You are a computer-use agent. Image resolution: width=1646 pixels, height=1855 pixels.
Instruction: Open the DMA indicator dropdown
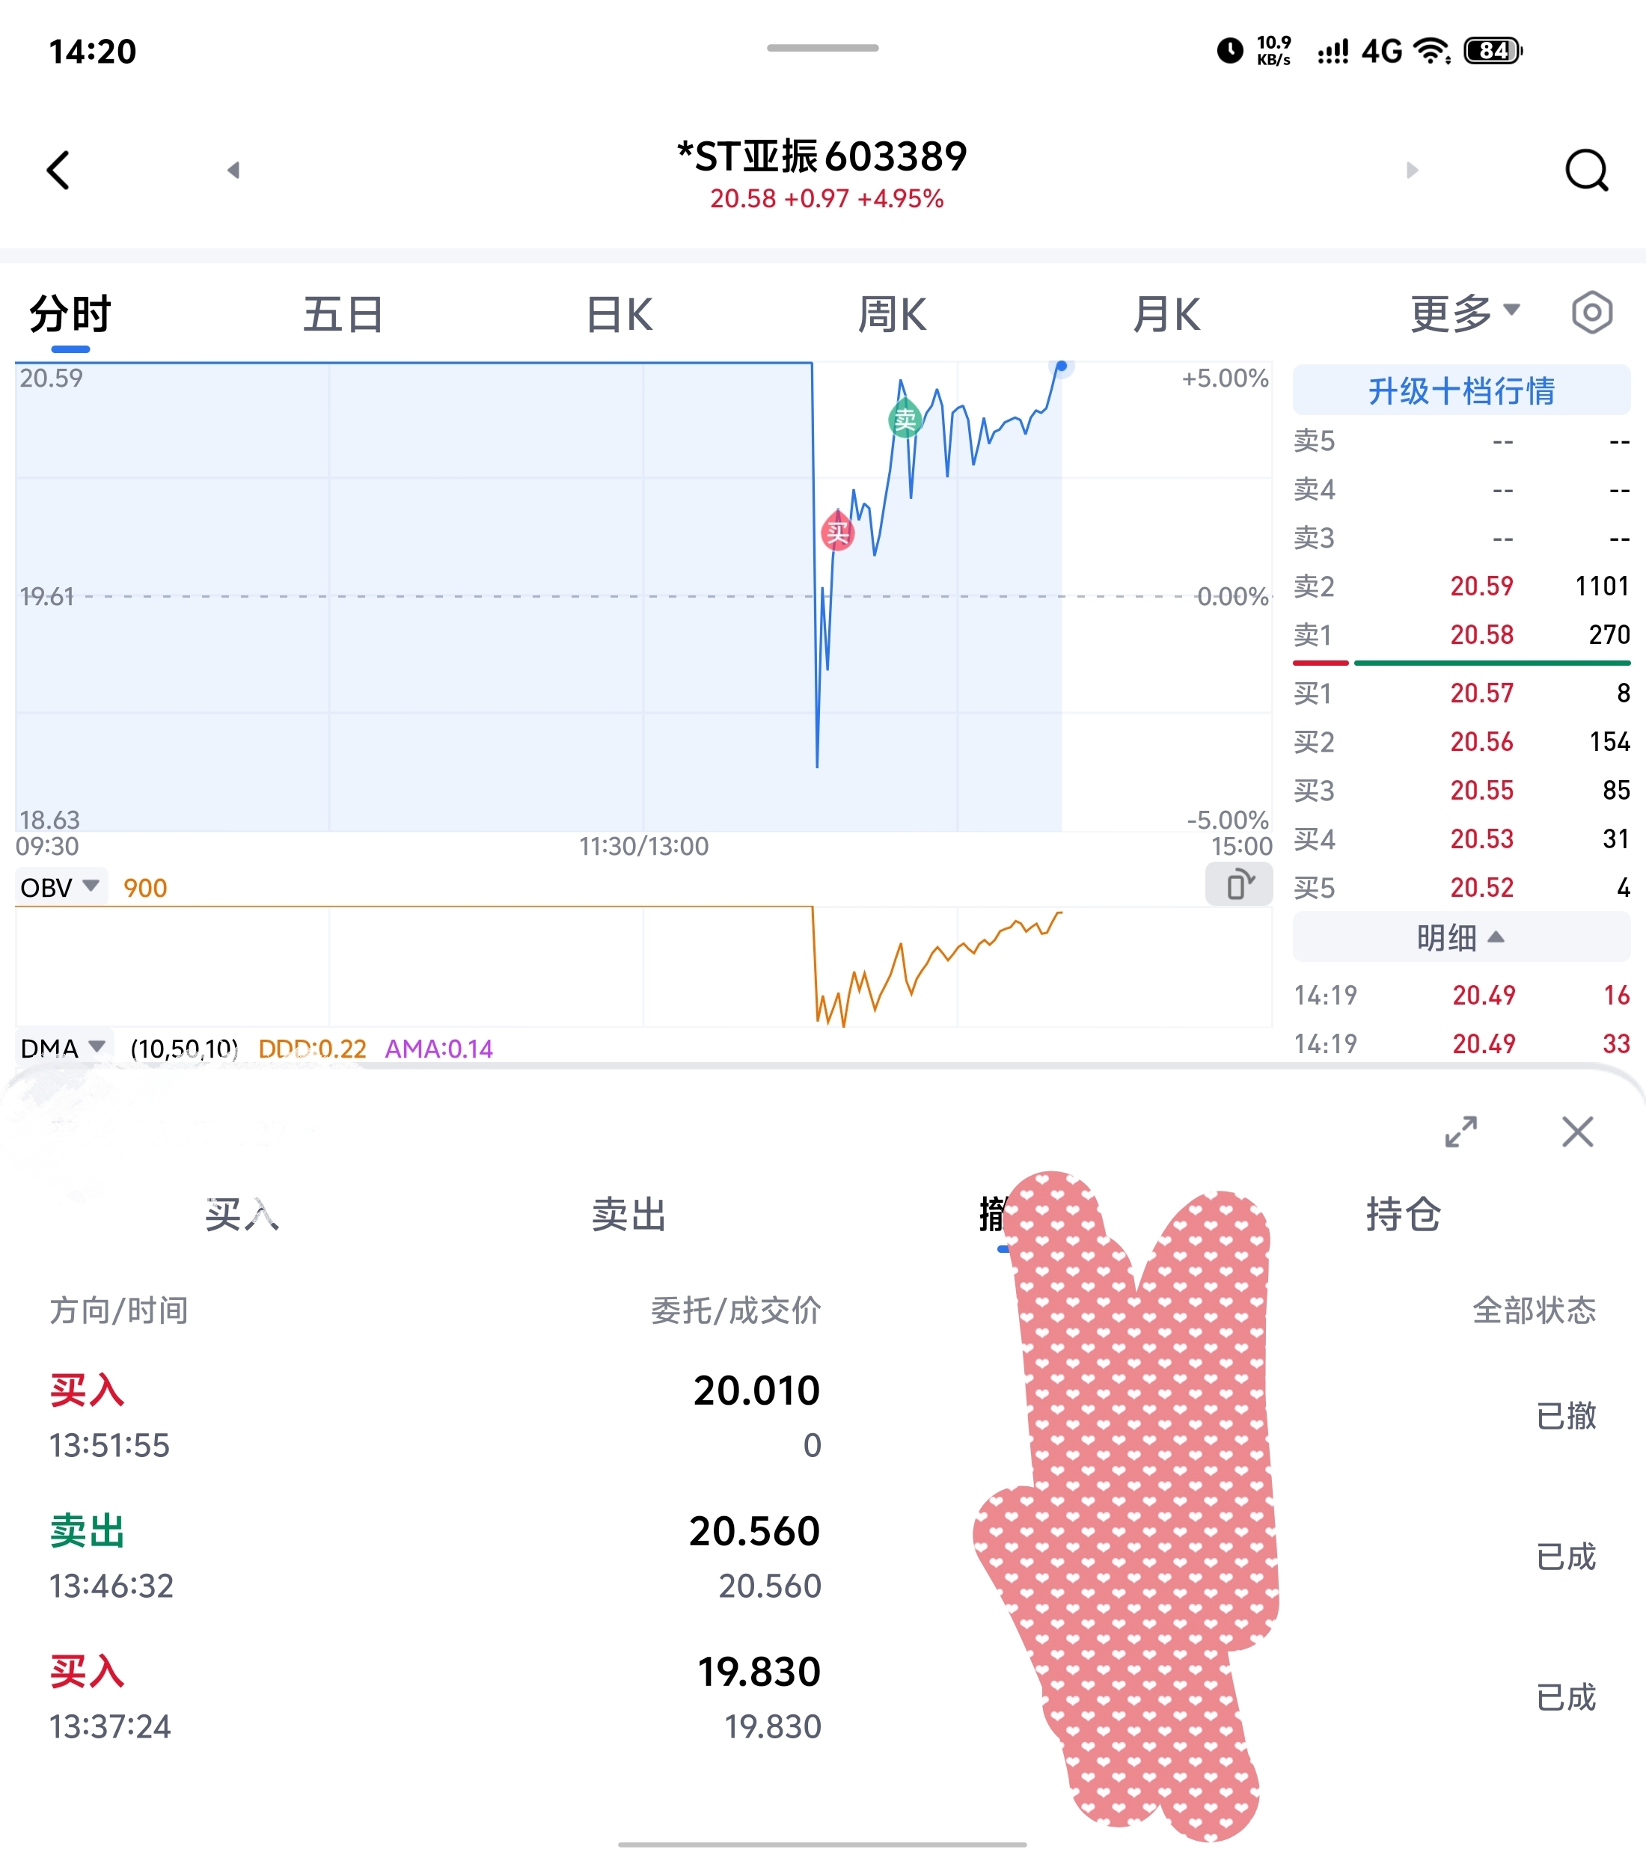tap(63, 1048)
